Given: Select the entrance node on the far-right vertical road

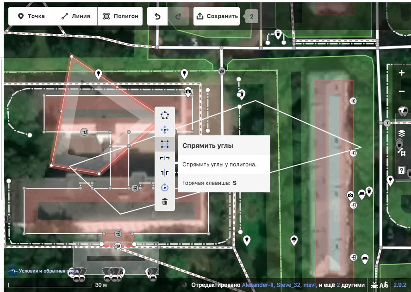Looking at the screenshot, I should pyautogui.click(x=387, y=123).
